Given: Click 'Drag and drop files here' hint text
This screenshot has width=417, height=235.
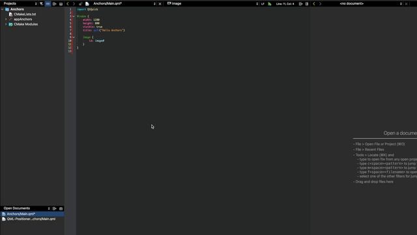Looking at the screenshot, I should coord(374,181).
